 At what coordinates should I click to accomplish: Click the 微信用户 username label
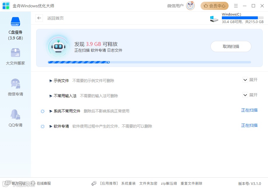click(x=175, y=6)
